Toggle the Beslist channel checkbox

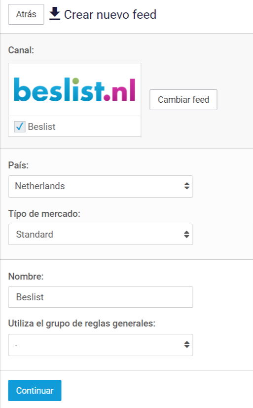coord(20,127)
